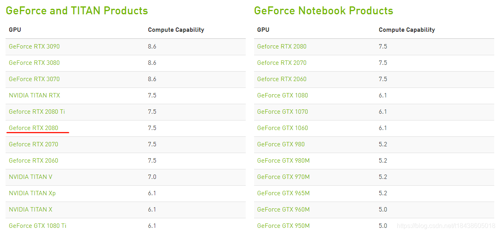
Task: Open the Geforce RTX 2080 Ti link
Action: tap(37, 112)
